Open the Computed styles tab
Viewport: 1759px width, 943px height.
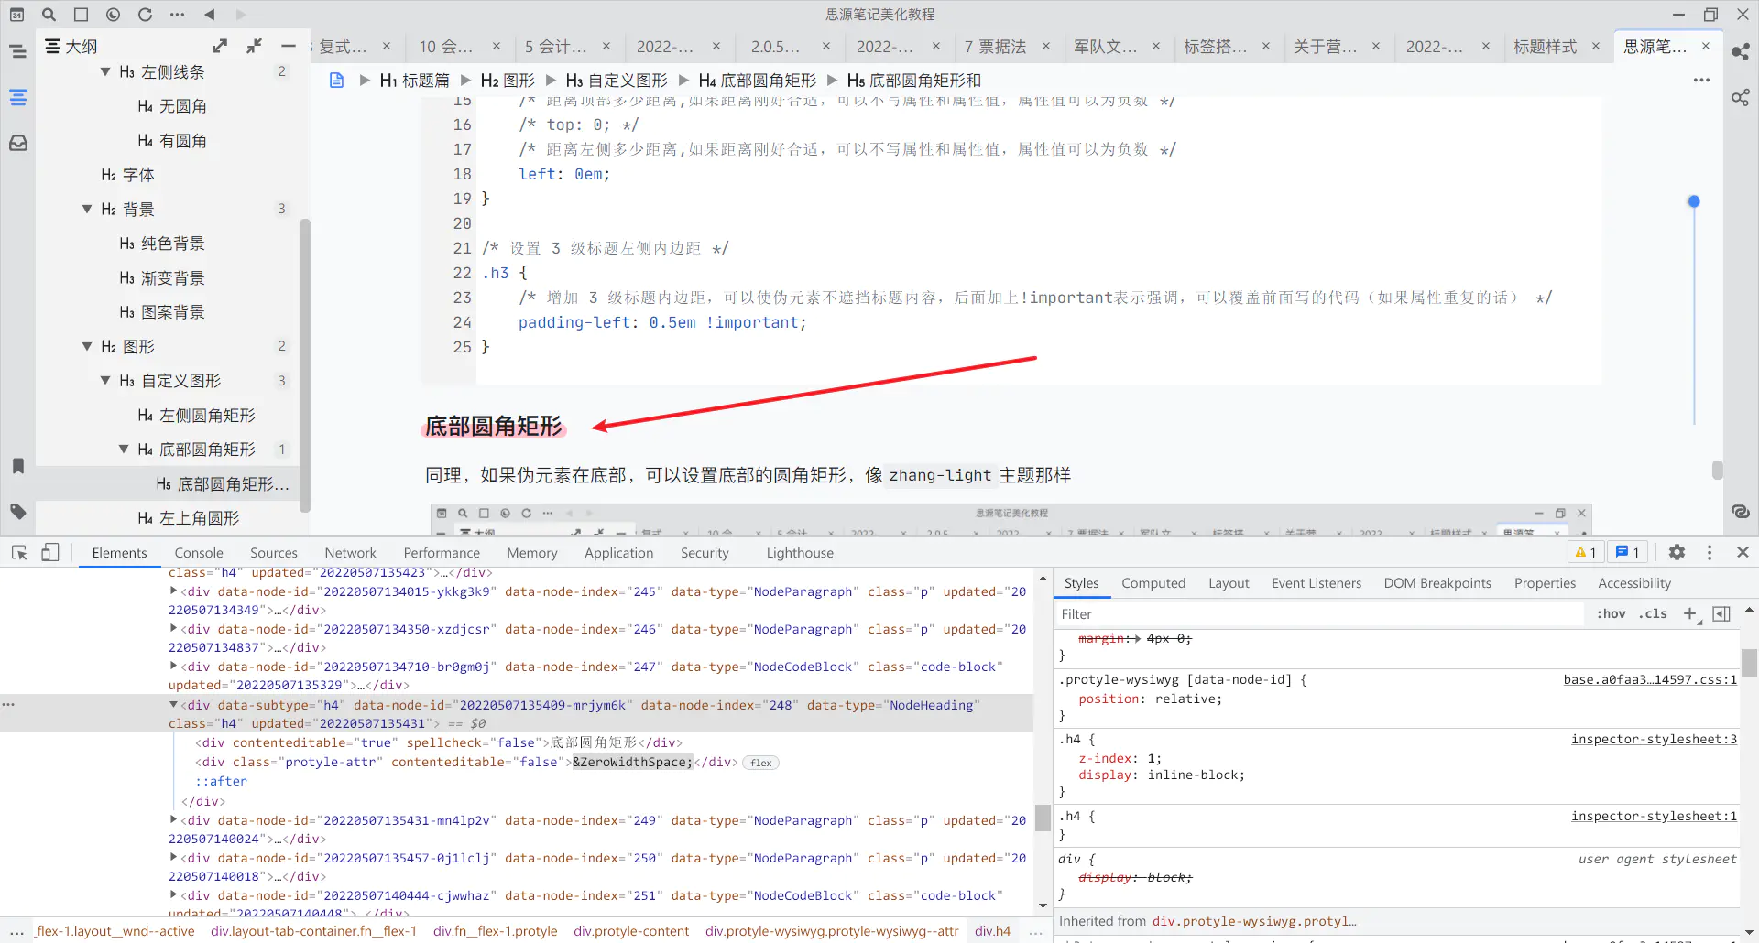point(1153,583)
